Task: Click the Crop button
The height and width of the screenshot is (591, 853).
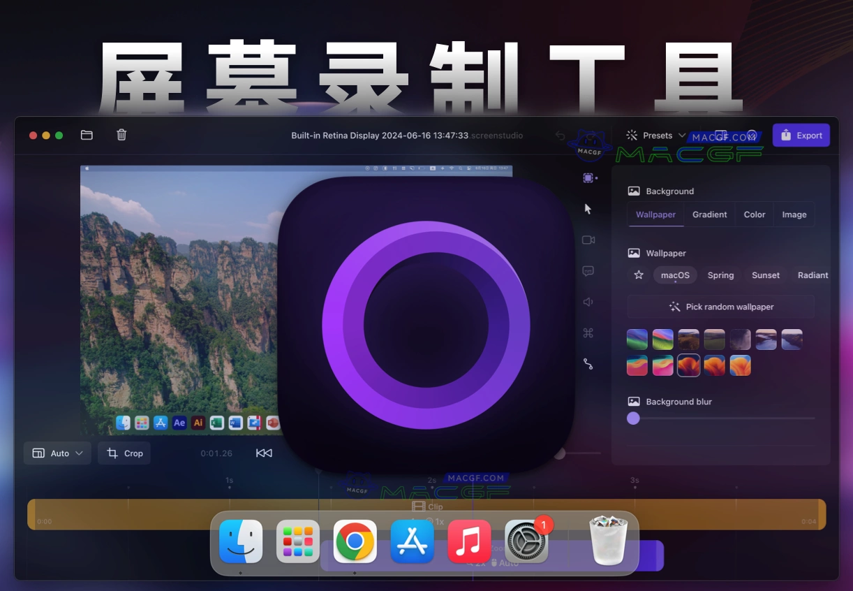Action: coord(124,453)
